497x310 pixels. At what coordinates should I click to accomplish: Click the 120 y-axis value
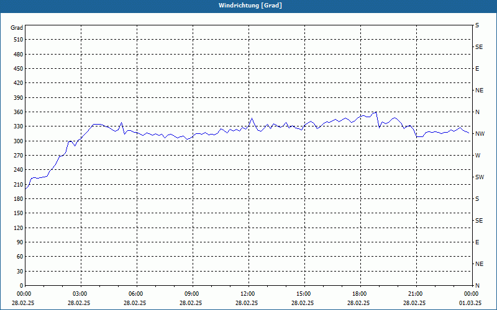coord(19,228)
